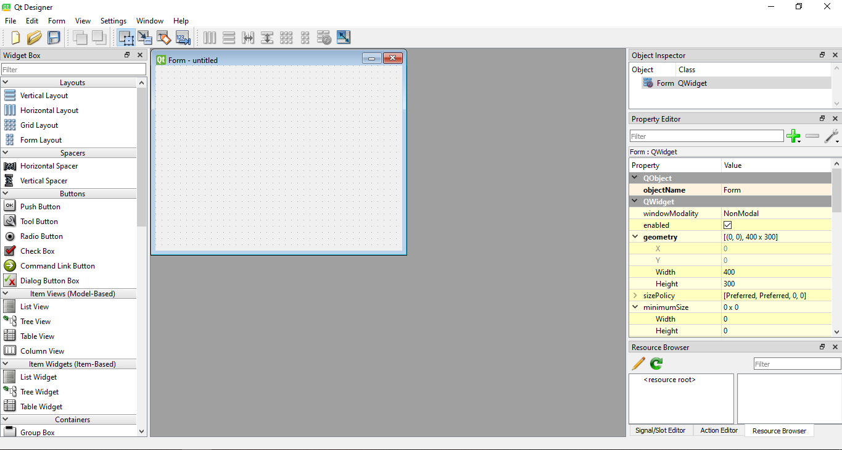842x450 pixels.
Task: Switch to the Action Editor tab
Action: [719, 430]
